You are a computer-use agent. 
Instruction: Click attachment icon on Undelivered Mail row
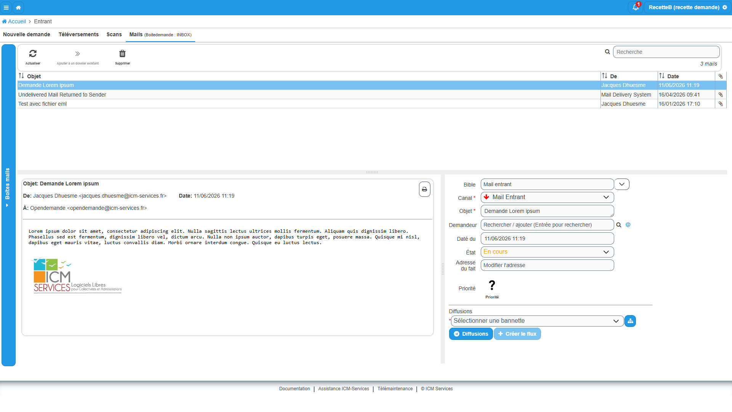pyautogui.click(x=721, y=95)
